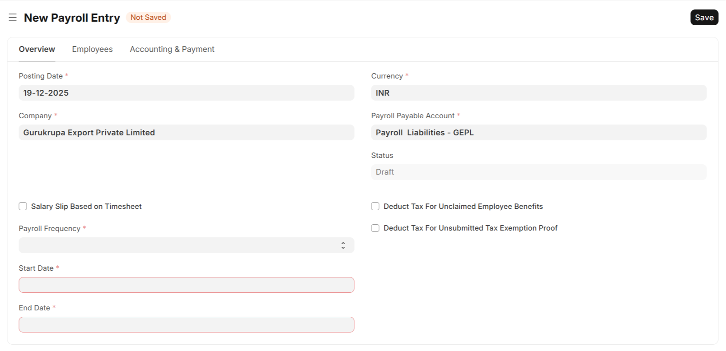Click the Currency field label

pyautogui.click(x=387, y=76)
